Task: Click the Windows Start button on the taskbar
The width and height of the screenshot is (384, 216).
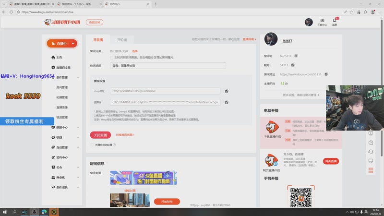Action: pos(5,212)
